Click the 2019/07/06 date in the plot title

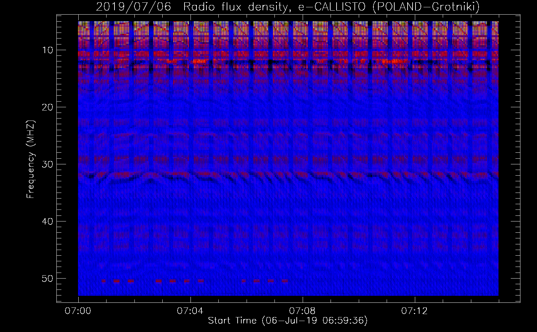click(x=133, y=7)
